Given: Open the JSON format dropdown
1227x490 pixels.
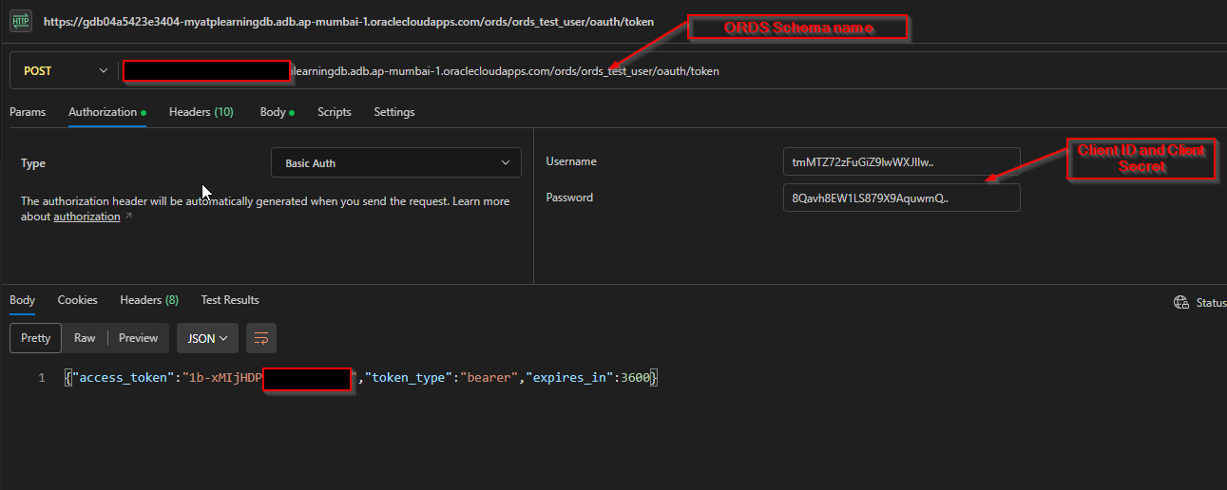Looking at the screenshot, I should (x=207, y=338).
